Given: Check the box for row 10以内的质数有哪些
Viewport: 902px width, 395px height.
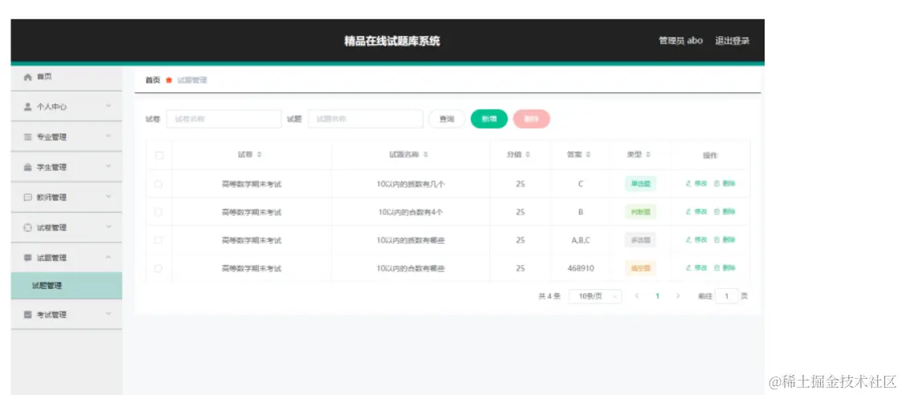Looking at the screenshot, I should 159,240.
